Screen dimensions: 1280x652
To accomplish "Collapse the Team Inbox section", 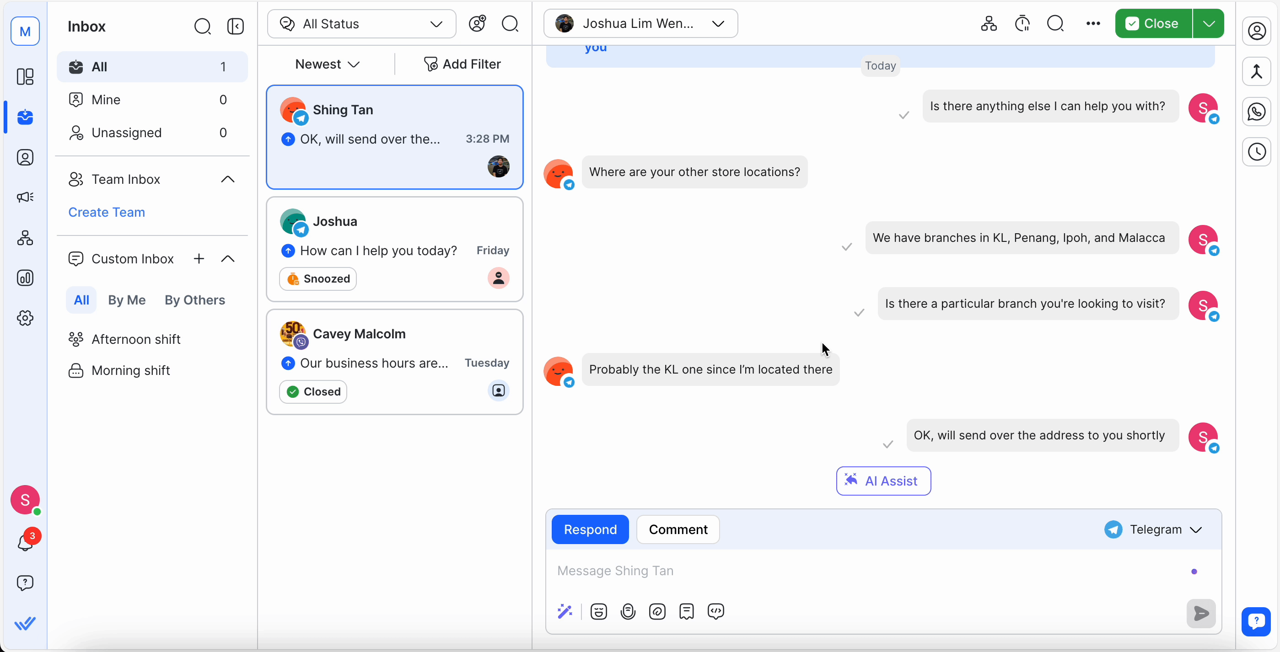I will [x=227, y=179].
